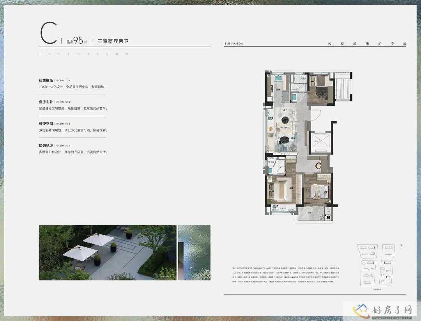
Task: Click the 三室两厅两卫 layout label
Action: (113, 41)
